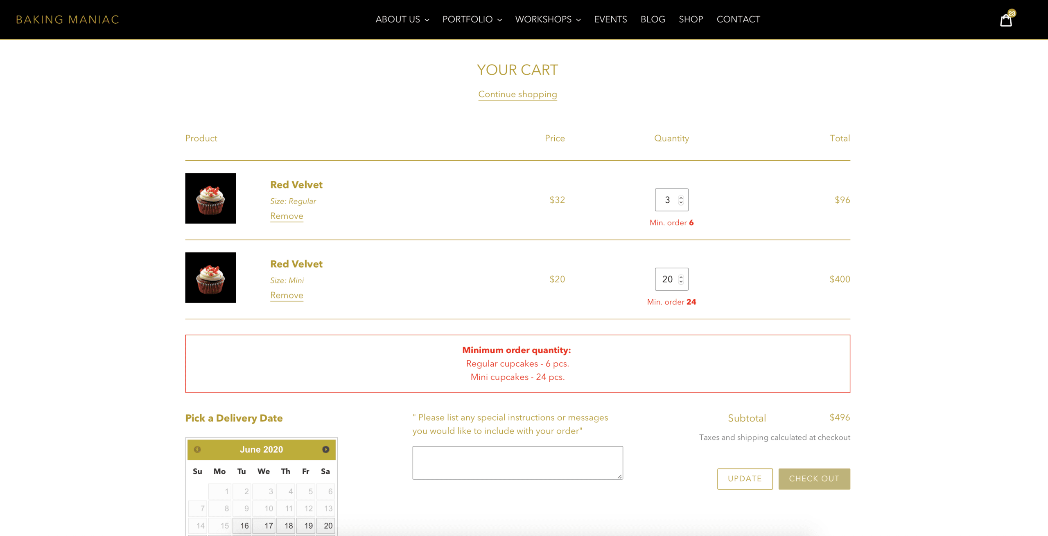The height and width of the screenshot is (536, 1048).
Task: Click the Continue shopping link
Action: coord(517,94)
